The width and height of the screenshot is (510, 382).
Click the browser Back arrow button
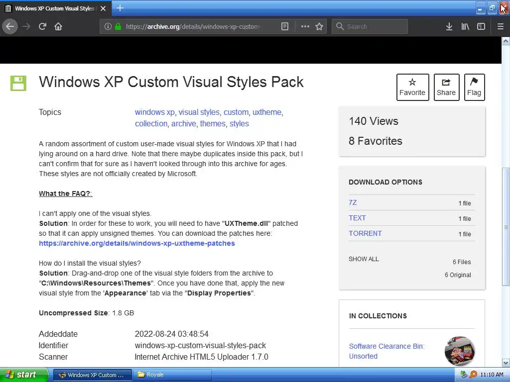[10, 27]
